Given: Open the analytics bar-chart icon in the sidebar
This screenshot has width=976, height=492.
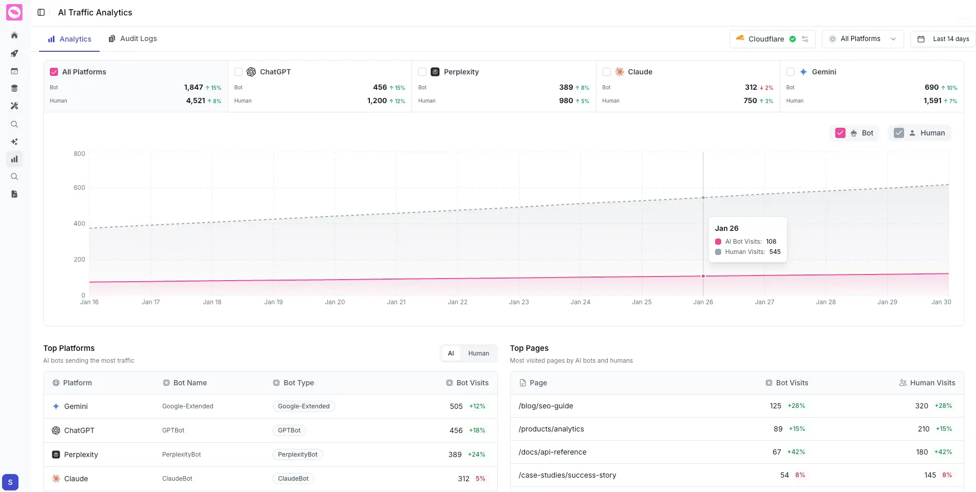Looking at the screenshot, I should tap(14, 159).
